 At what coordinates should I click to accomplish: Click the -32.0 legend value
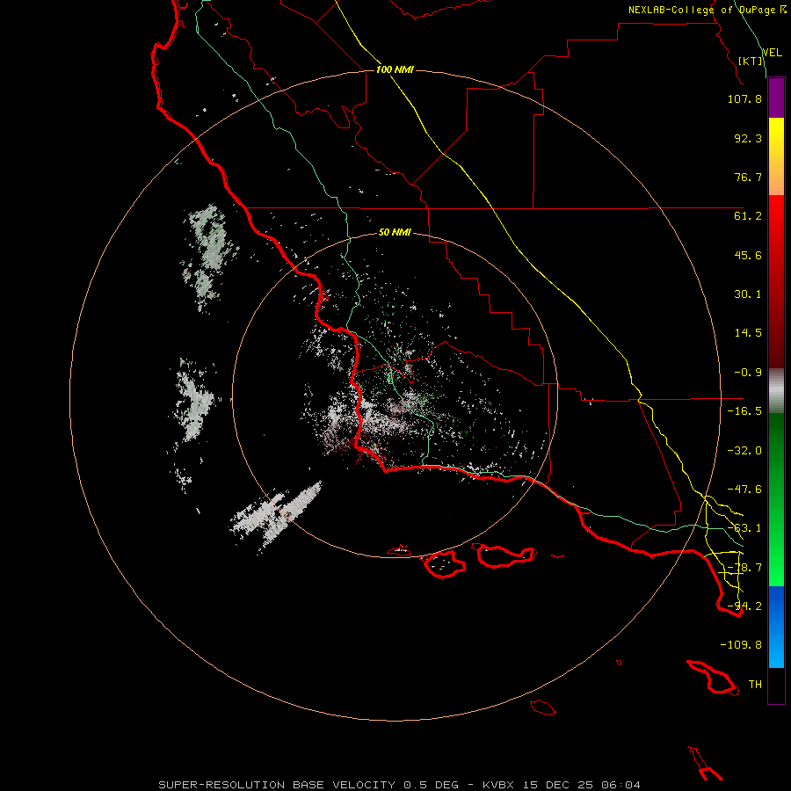click(x=744, y=451)
